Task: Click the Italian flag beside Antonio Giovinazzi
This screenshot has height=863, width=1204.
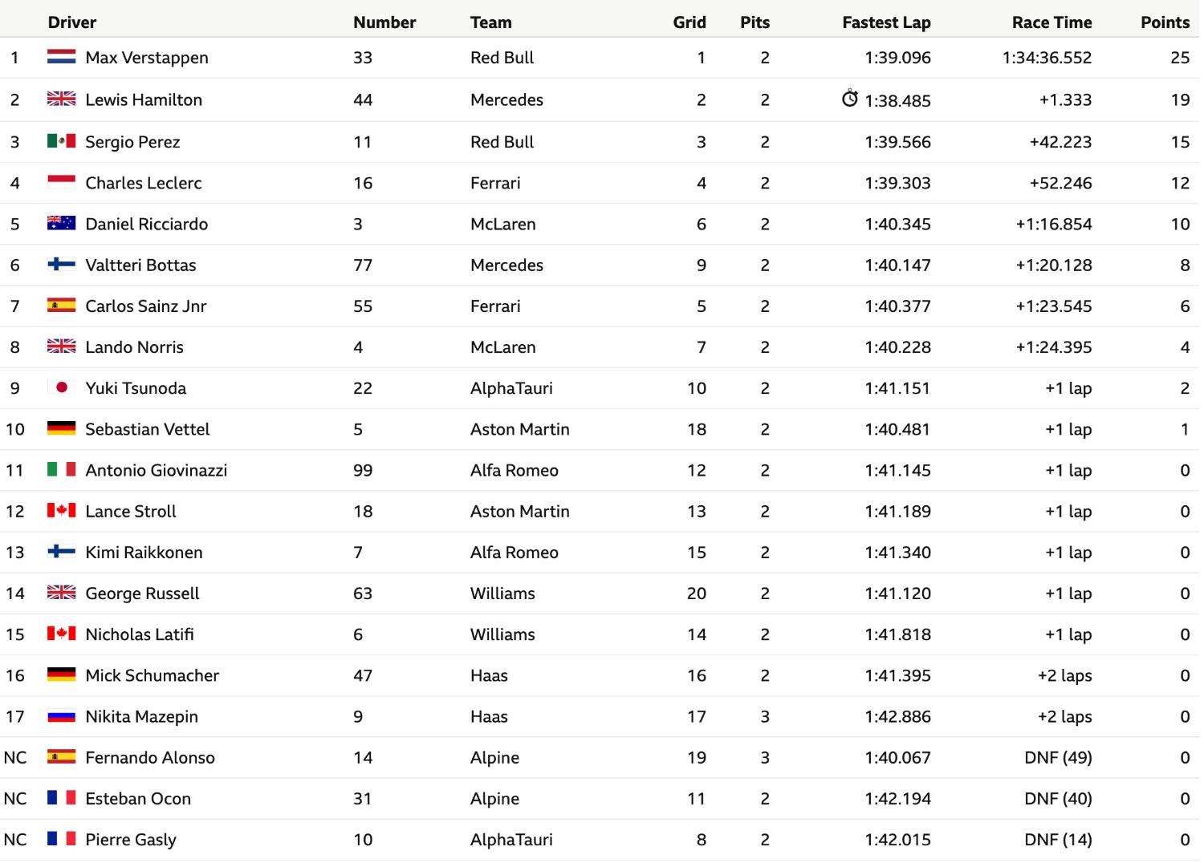Action: pyautogui.click(x=62, y=469)
